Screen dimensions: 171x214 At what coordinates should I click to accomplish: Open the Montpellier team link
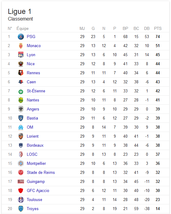click(x=36, y=163)
